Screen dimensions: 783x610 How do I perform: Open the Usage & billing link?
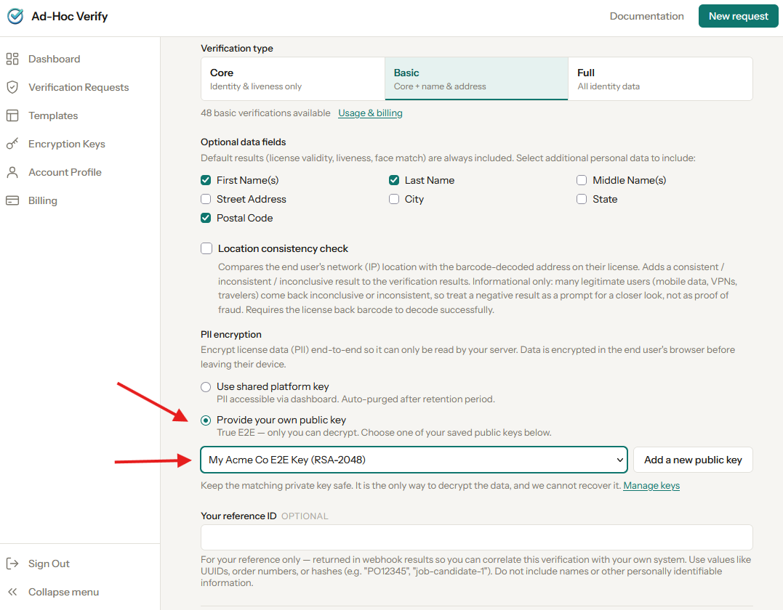tap(370, 113)
